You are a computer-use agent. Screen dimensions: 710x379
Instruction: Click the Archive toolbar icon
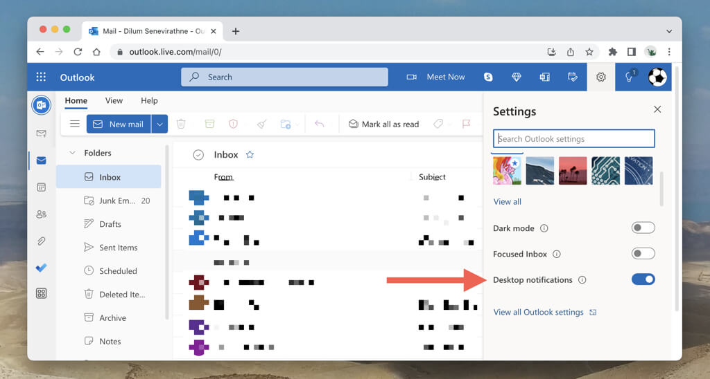click(x=209, y=124)
